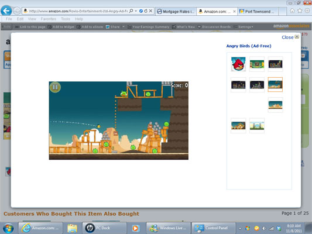312x234 pixels.
Task: Click Add to aStore in associates bar
Action: pos(90,27)
